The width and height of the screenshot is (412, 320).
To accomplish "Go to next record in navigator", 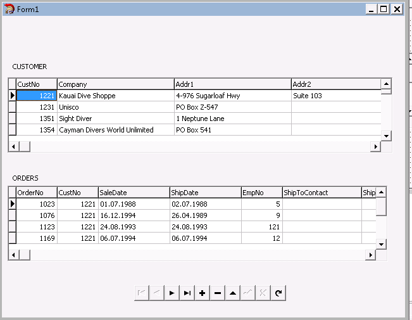I will pos(172,293).
